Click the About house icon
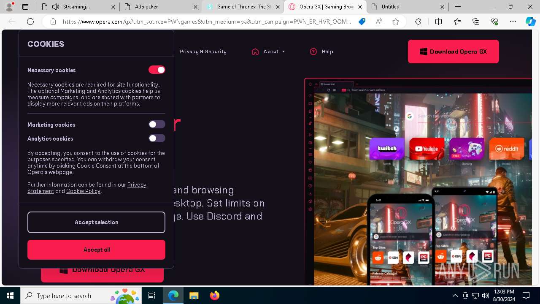This screenshot has width=540, height=304. coord(255,52)
